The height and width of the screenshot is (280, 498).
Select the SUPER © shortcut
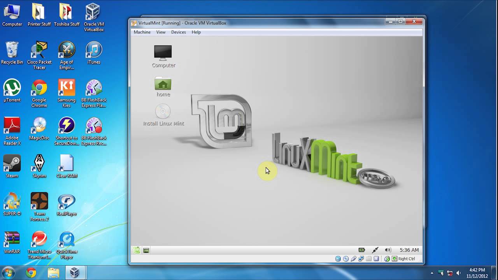click(12, 205)
